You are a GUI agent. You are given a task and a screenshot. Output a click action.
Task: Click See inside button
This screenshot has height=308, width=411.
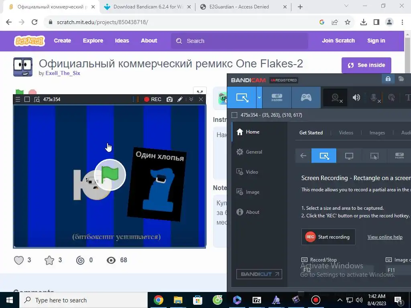pyautogui.click(x=366, y=65)
